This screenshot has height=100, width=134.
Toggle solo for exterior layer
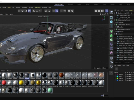126,80
